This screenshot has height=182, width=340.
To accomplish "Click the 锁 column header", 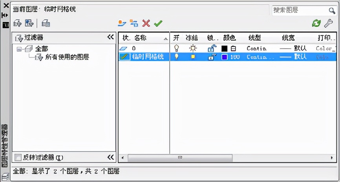I will point(212,38).
